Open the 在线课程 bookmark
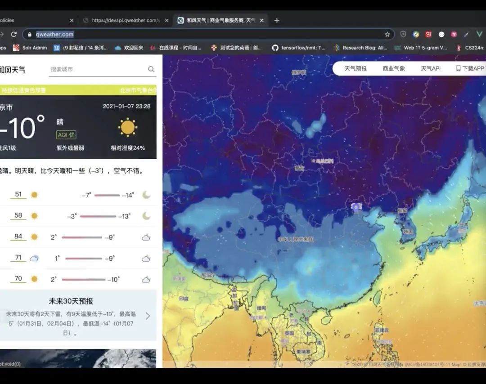The width and height of the screenshot is (486, 384). point(175,48)
